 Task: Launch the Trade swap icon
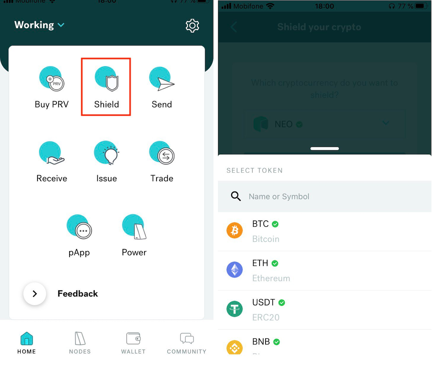162,153
